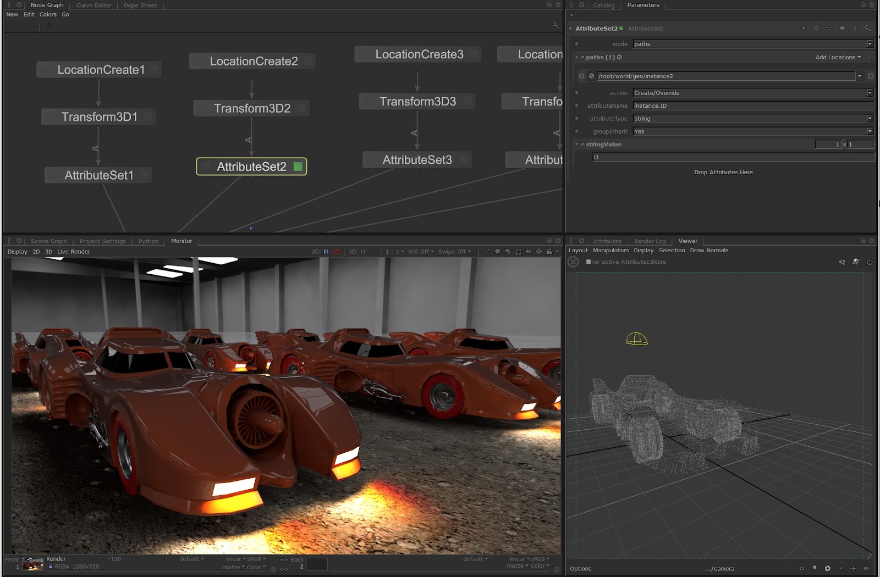Switch to the Scene Graph tab
The width and height of the screenshot is (880, 577).
(x=48, y=241)
